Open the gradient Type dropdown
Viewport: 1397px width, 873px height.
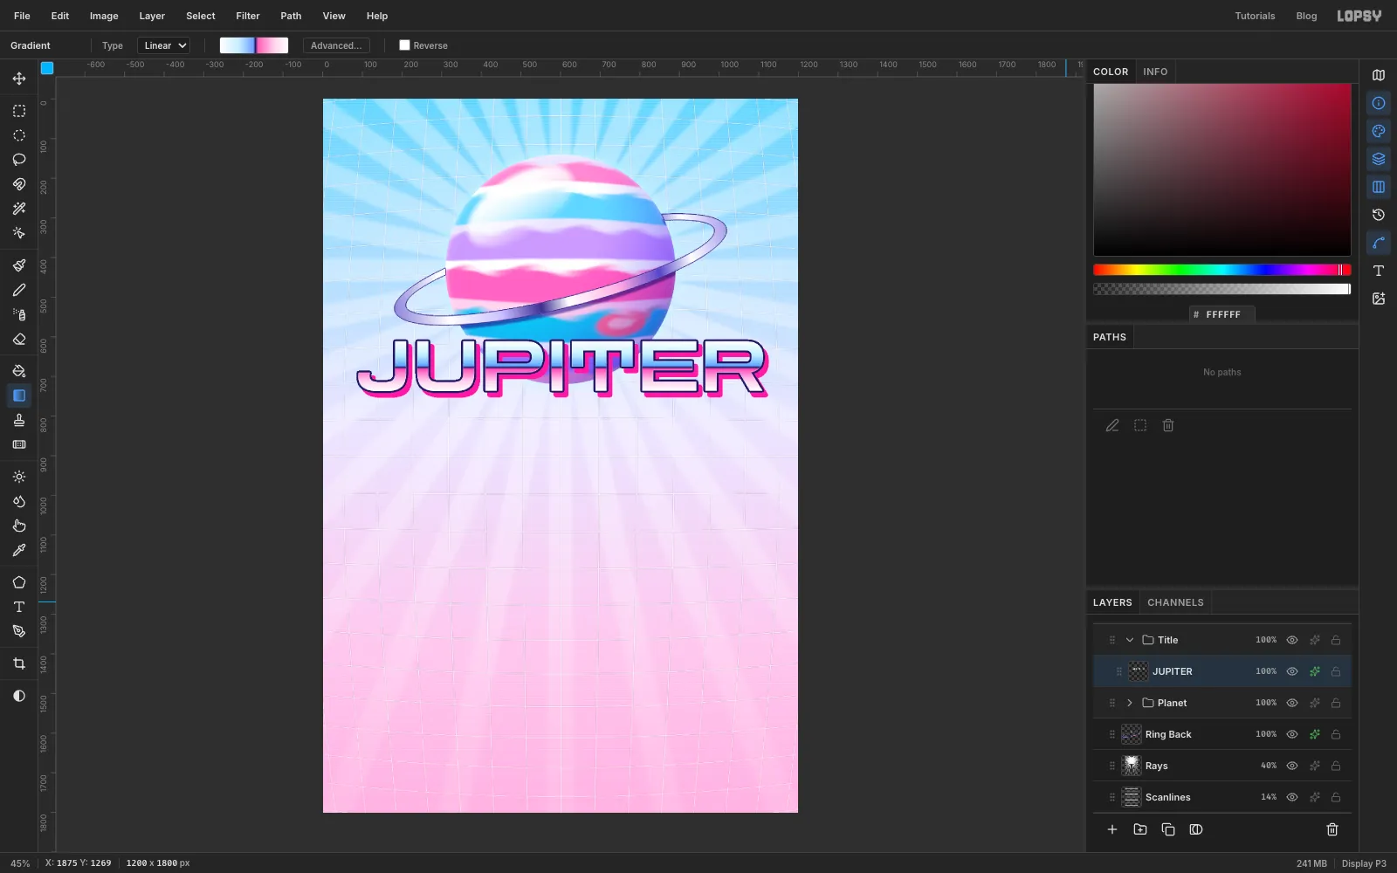(x=164, y=45)
